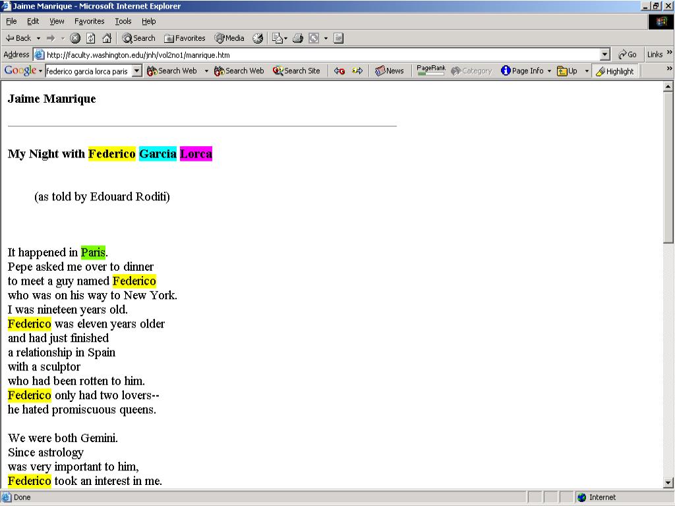Click Search Site on Google toolbar
The height and width of the screenshot is (506, 675).
[x=296, y=71]
